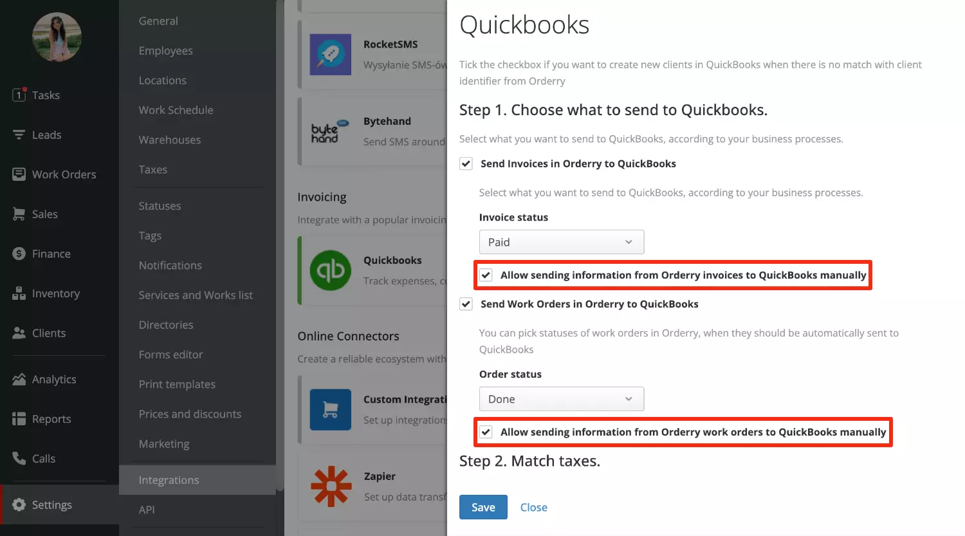Click the Inventory boxes icon
965x536 pixels.
point(19,293)
